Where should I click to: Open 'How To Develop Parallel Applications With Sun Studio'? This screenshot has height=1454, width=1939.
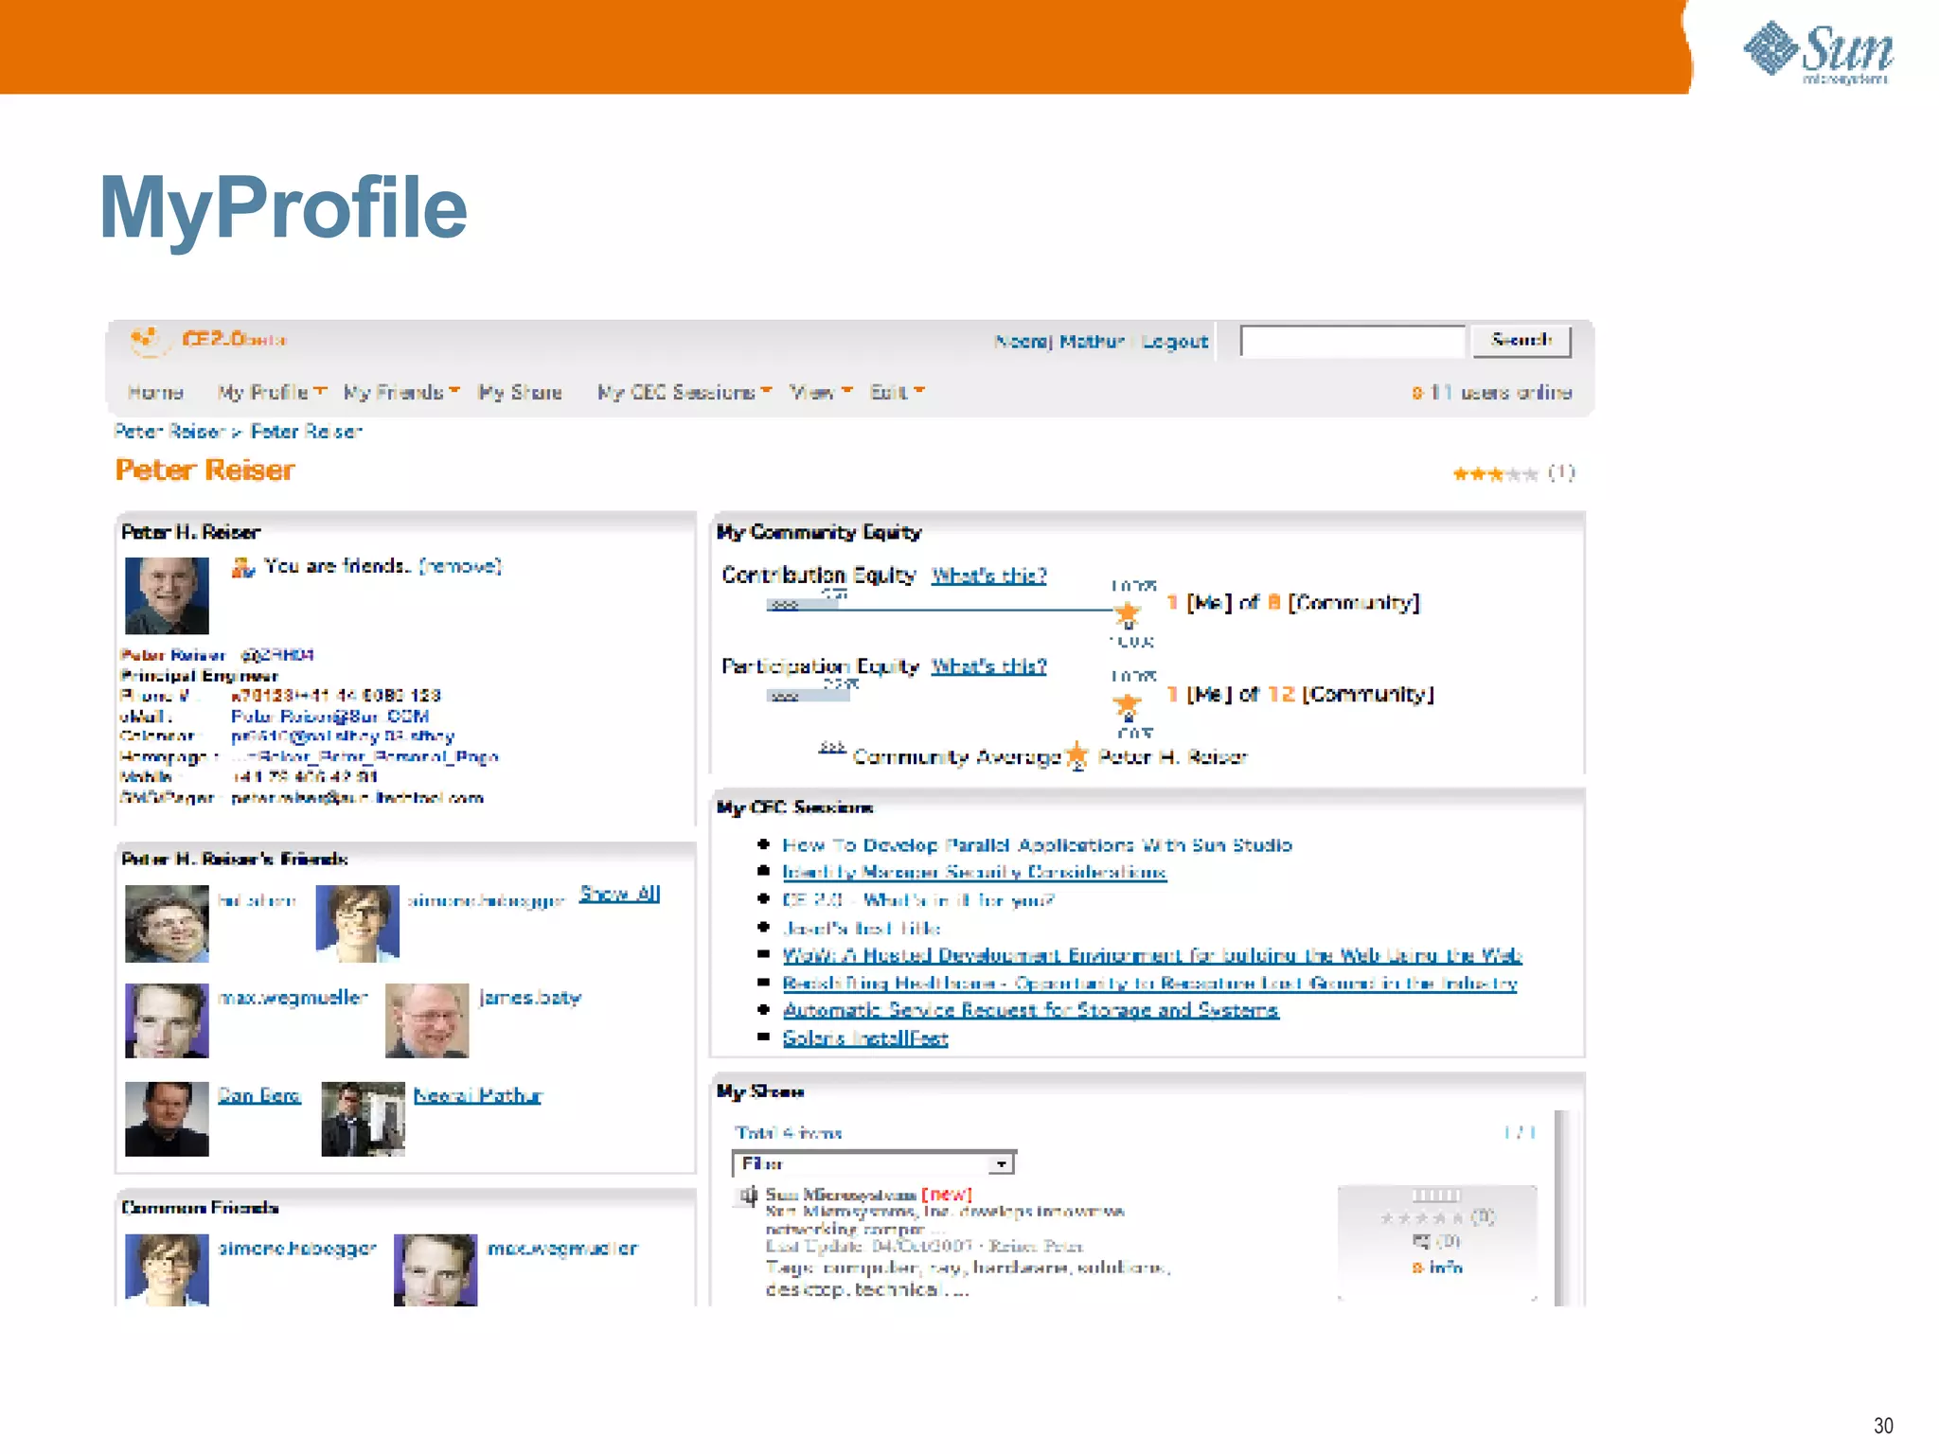[1037, 844]
